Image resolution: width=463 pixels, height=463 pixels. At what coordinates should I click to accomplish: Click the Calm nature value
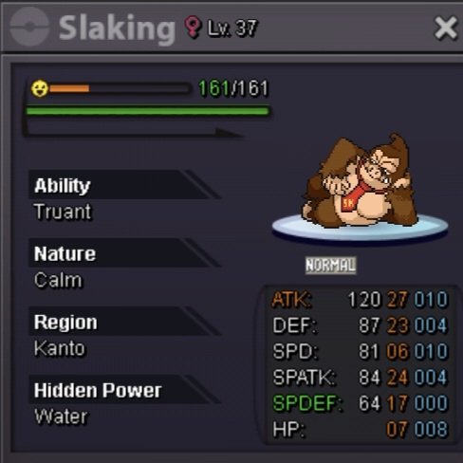[x=58, y=280]
